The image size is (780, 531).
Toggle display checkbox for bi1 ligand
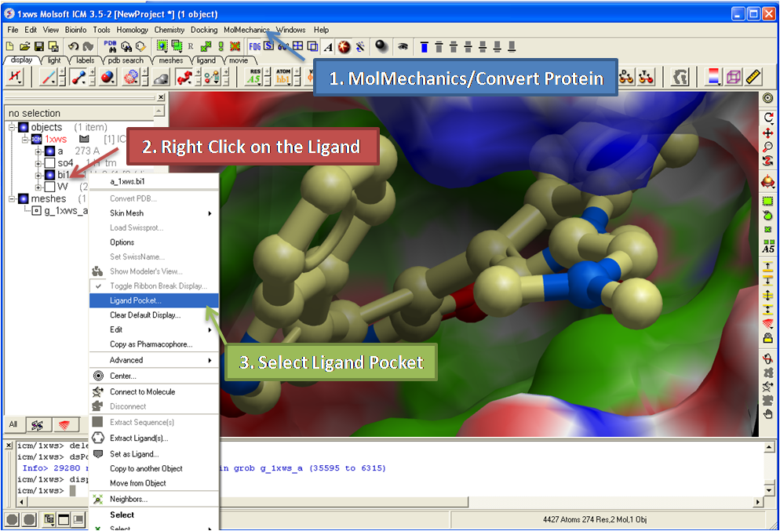[49, 174]
